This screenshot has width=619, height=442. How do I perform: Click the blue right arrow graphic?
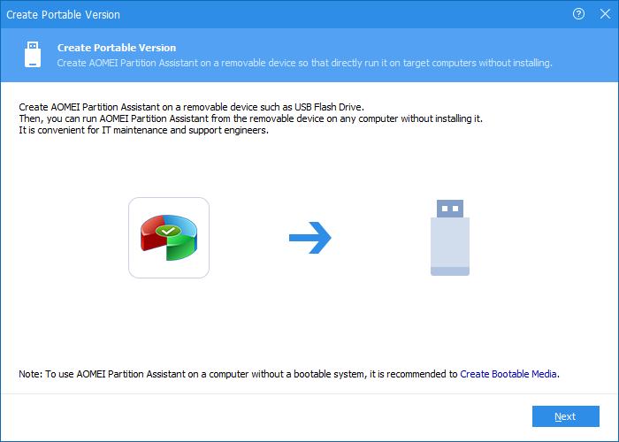309,238
